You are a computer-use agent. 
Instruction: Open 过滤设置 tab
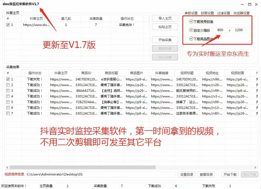tap(224, 13)
